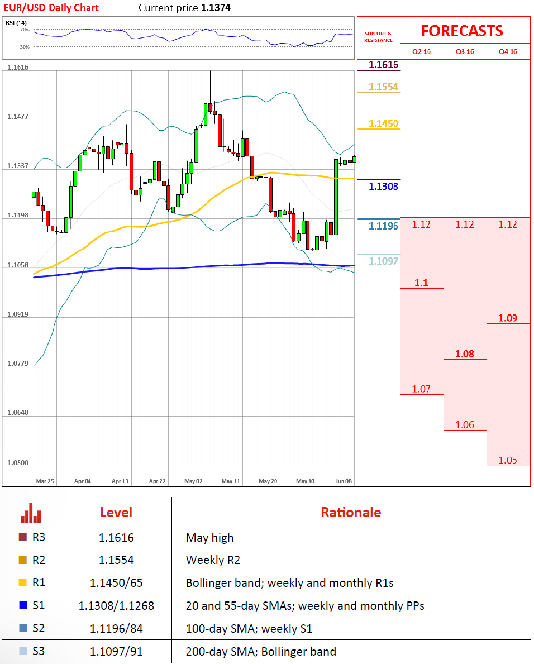Click the 'Level' table column header
This screenshot has width=534, height=664.
116,513
